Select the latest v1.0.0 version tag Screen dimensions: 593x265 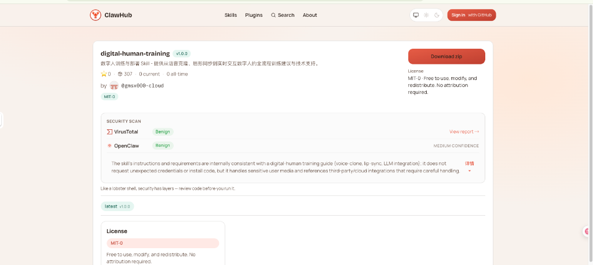tap(117, 206)
